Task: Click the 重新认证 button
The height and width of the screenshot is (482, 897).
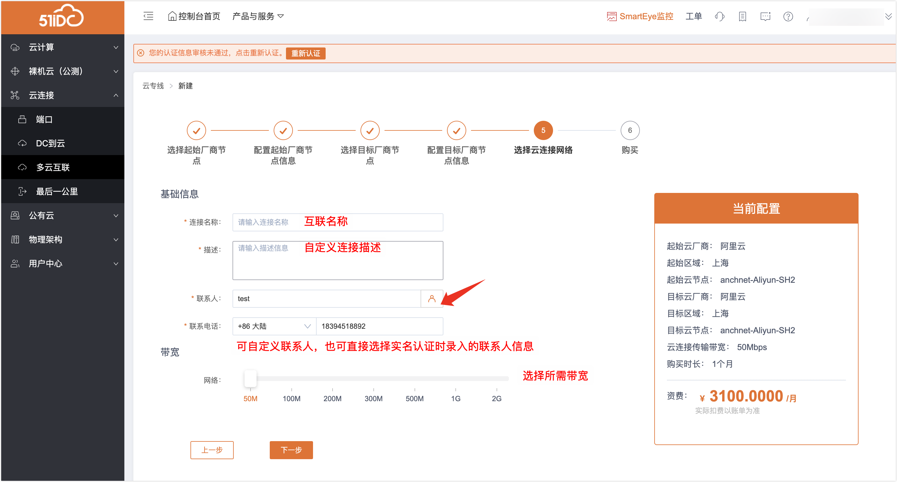Action: click(x=306, y=53)
